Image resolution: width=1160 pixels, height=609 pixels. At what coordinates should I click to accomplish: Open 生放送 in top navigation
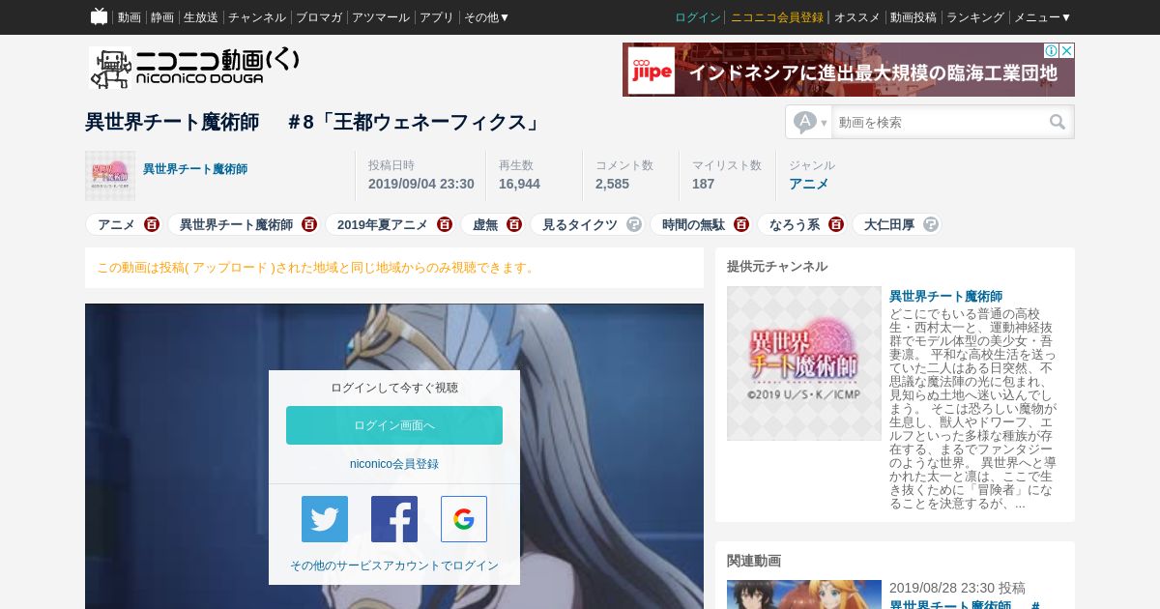point(201,17)
